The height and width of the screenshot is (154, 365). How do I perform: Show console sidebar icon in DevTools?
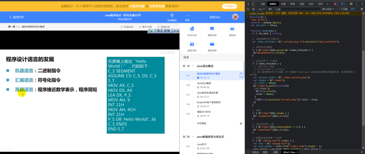click(248, 9)
